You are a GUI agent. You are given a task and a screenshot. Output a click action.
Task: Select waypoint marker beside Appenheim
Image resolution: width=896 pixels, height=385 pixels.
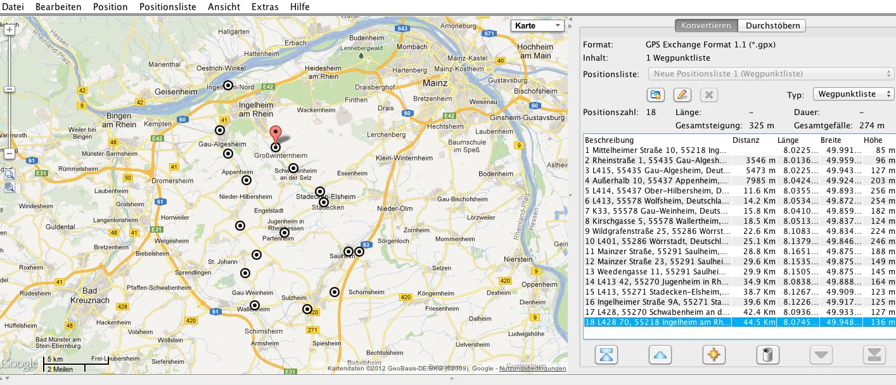[x=246, y=180]
